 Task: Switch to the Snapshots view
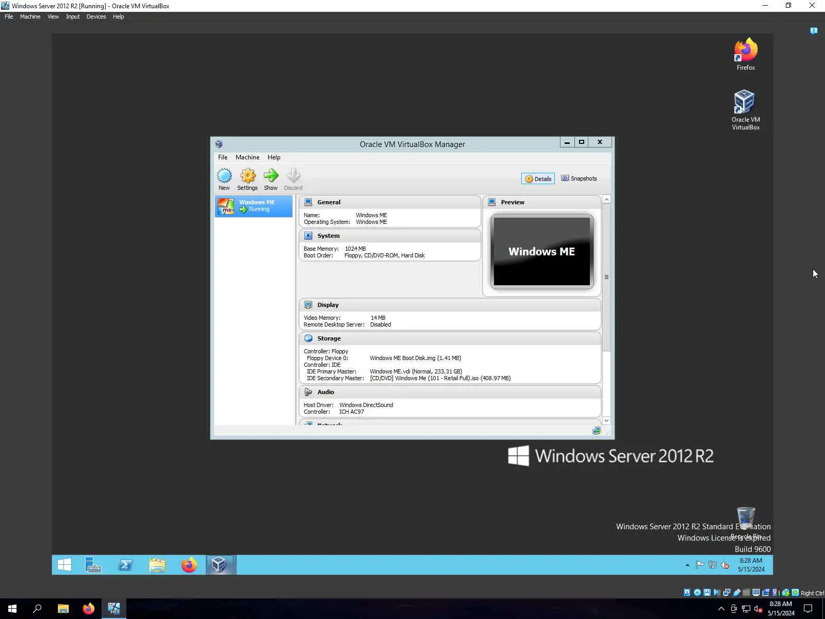click(579, 178)
